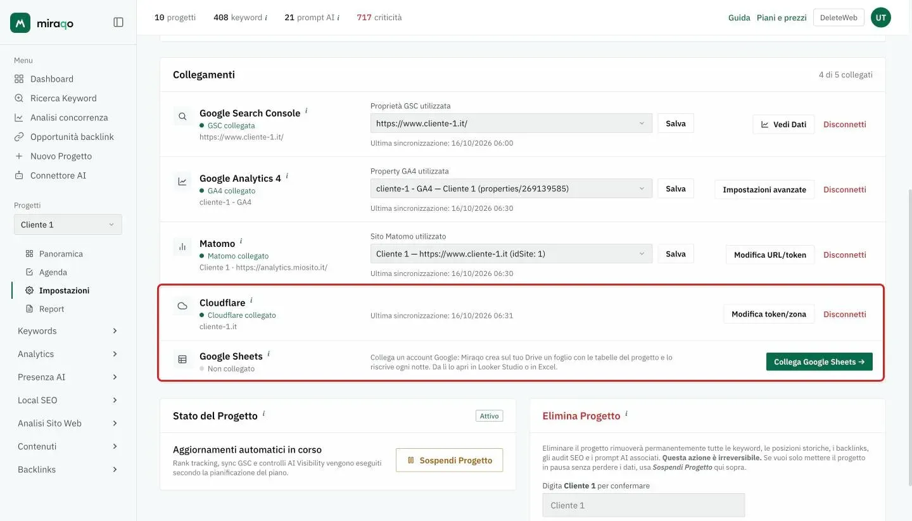Click the DeleteWeb button in header

point(839,18)
